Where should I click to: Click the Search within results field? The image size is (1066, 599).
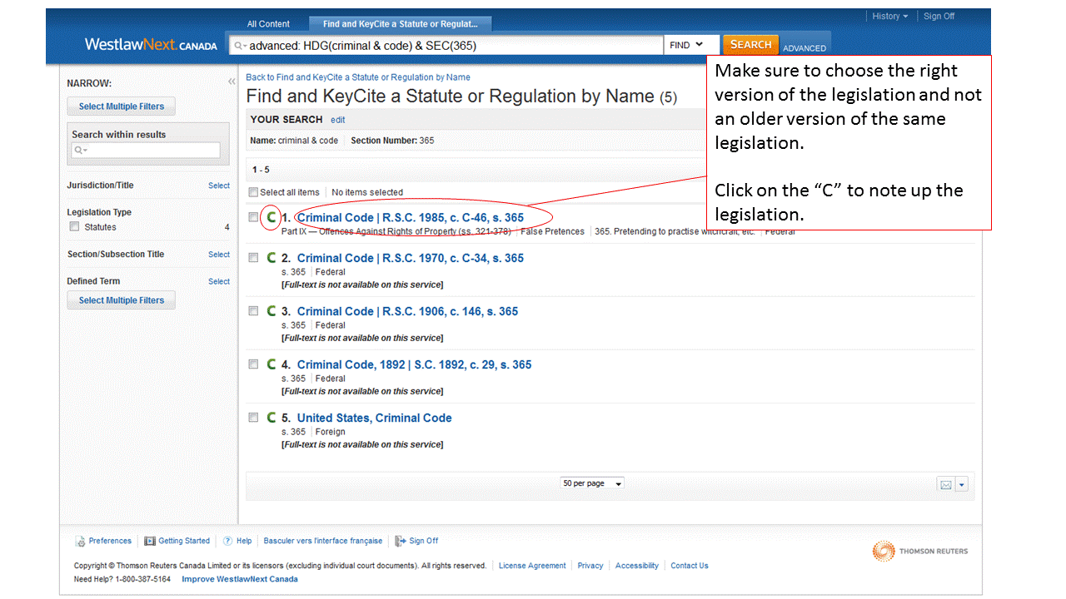[x=146, y=150]
